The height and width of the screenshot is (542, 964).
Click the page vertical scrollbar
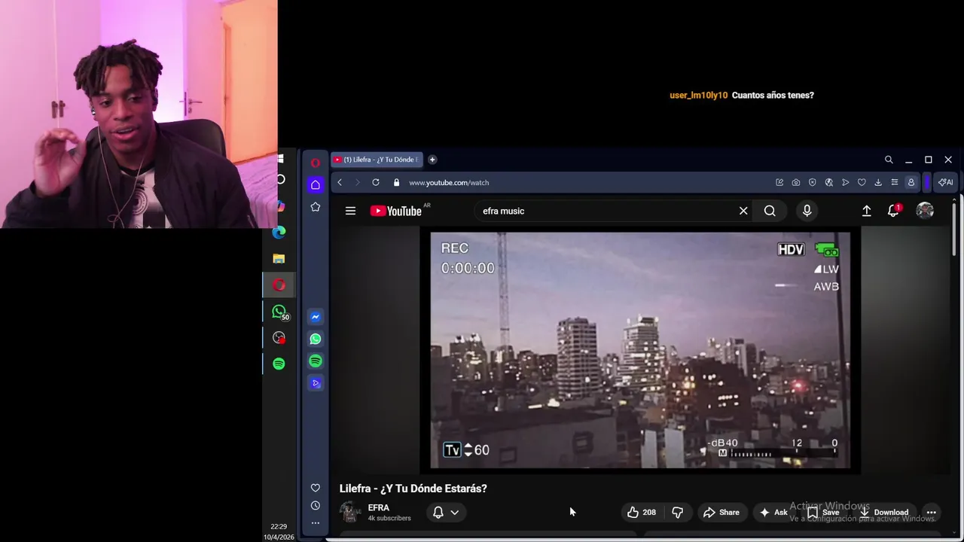click(x=954, y=230)
